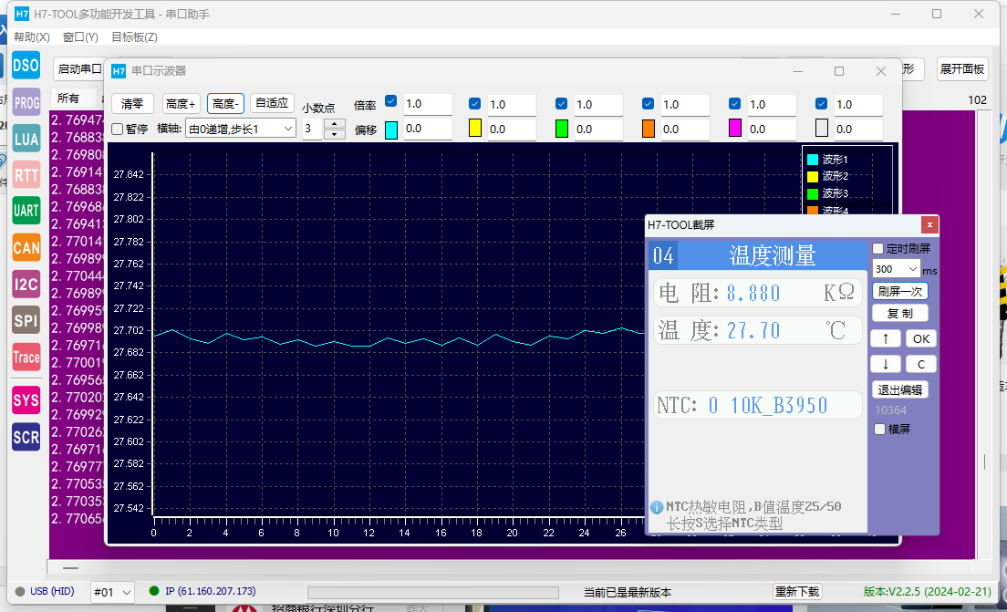Viewport: 1007px width, 612px height.
Task: Click the IP (61.160.207.173) status indicator
Action: click(x=202, y=591)
